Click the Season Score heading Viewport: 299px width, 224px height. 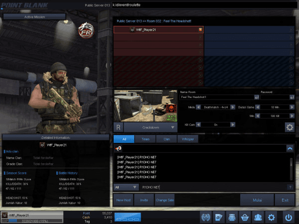pos(16,173)
